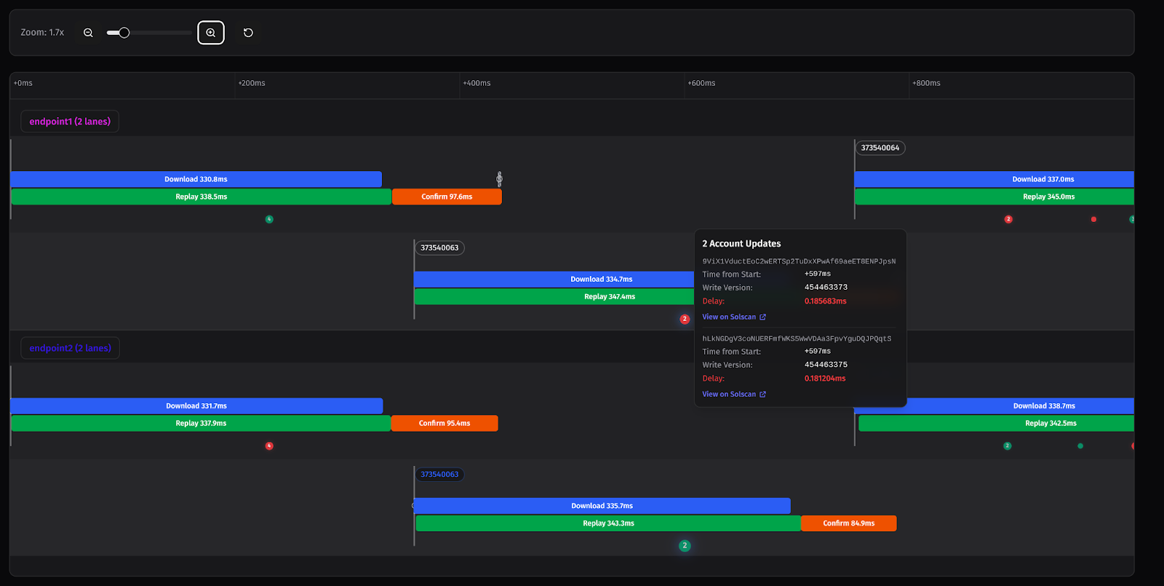Click red dot numbered 2 beside tooltip

point(685,319)
